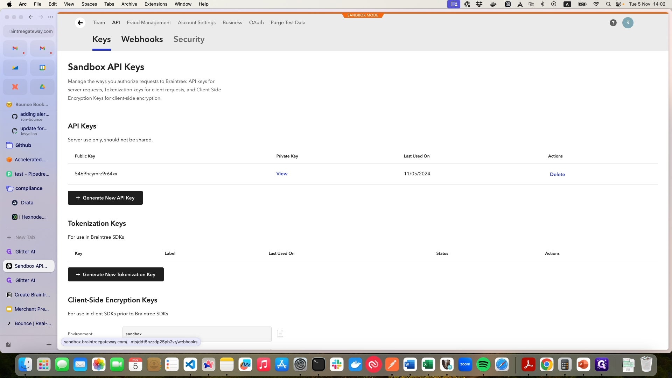Open the OAuth navigation item

tap(256, 22)
